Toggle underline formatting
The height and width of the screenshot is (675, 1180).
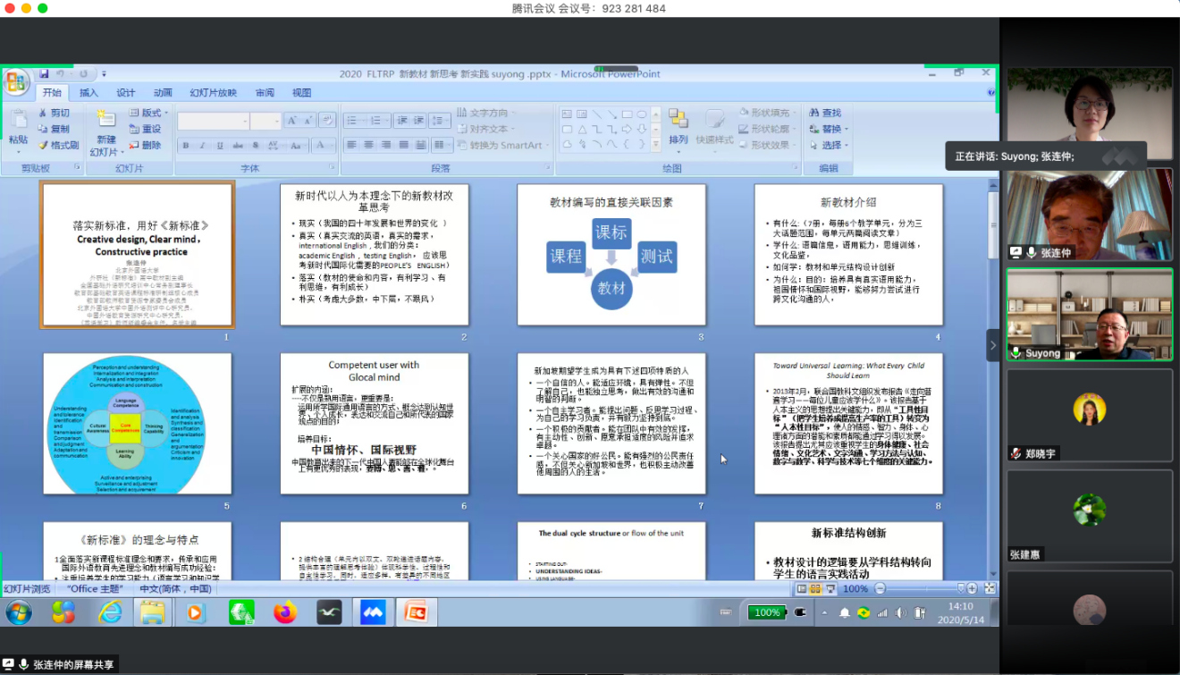(221, 145)
